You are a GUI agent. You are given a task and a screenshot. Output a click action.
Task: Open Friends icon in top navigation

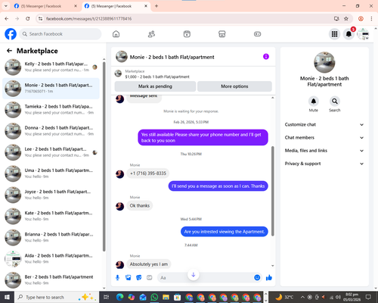151,34
